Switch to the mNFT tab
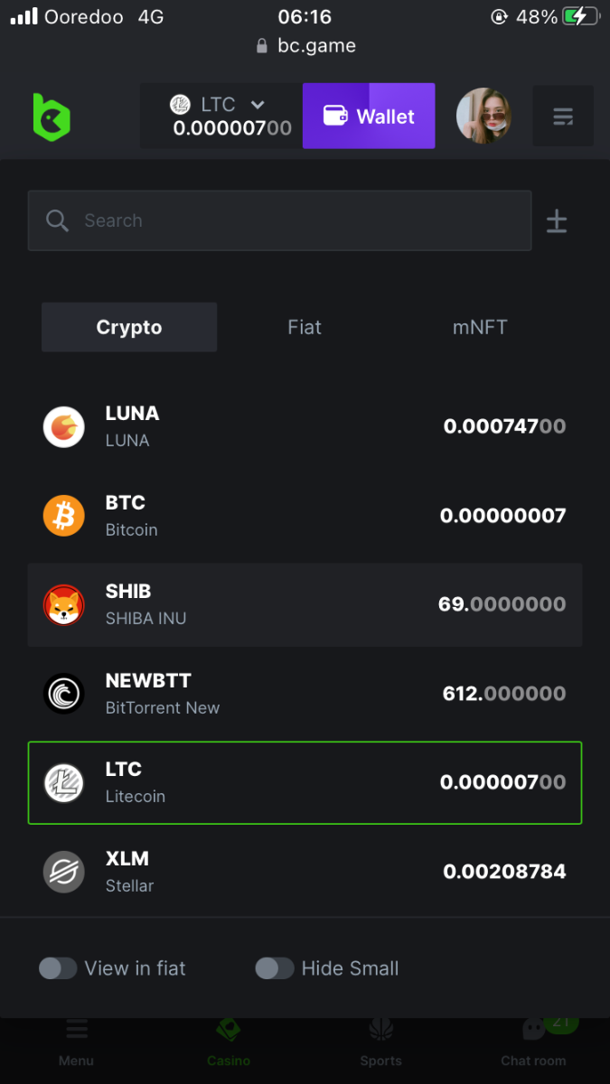Viewport: 610px width, 1084px height. [x=480, y=327]
